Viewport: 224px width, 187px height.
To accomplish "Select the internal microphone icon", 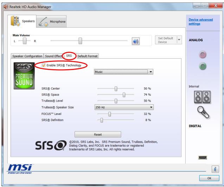I will tap(203, 112).
